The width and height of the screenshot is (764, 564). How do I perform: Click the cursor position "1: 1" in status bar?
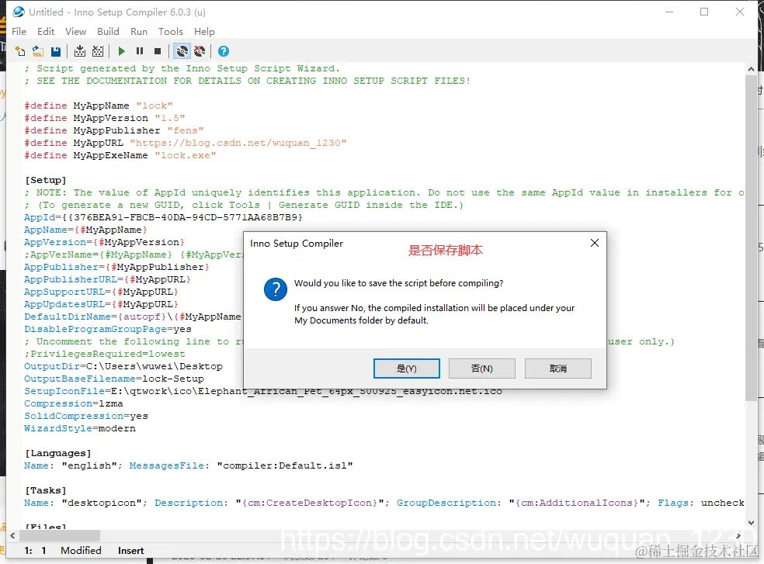pos(35,550)
